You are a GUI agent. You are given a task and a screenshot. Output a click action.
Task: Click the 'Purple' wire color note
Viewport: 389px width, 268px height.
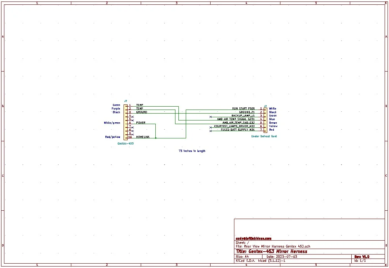116,108
